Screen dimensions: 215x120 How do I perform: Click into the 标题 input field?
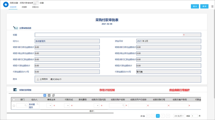[108, 35]
